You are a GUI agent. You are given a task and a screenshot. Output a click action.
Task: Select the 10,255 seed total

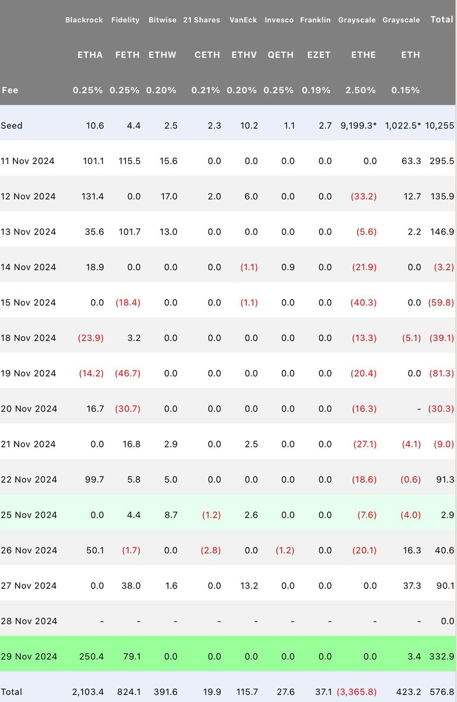440,126
